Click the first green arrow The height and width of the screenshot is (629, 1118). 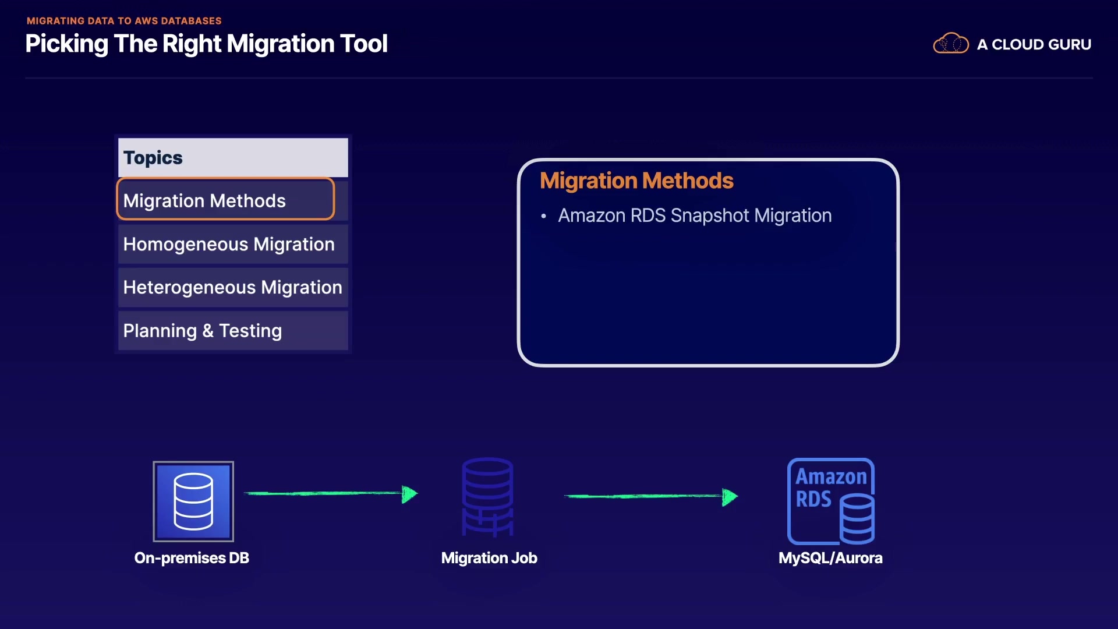tap(330, 494)
